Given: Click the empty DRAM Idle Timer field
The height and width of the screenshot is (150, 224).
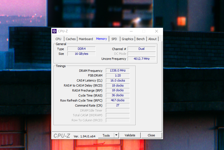Looking at the screenshot, I should tap(118, 110).
